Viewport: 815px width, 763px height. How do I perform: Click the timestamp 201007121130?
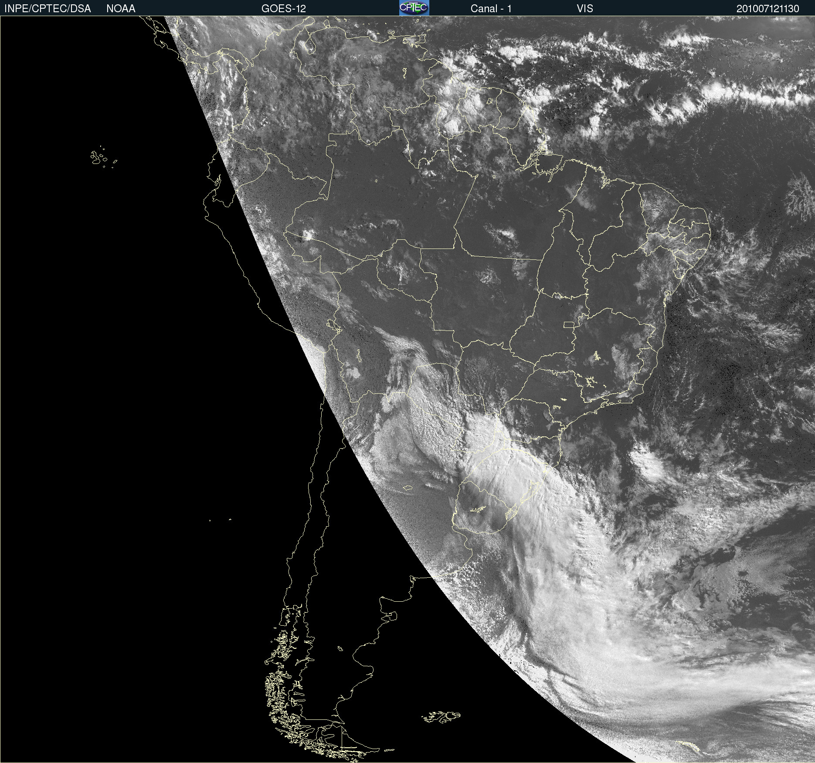pyautogui.click(x=768, y=9)
